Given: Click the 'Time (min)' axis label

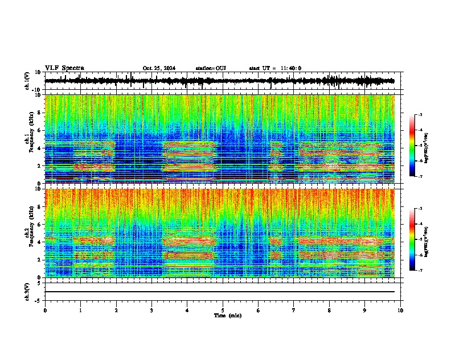Looking at the screenshot, I should [x=228, y=316].
